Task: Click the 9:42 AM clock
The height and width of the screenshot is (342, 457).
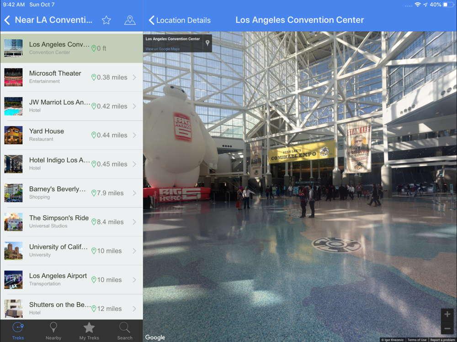Action: point(14,5)
